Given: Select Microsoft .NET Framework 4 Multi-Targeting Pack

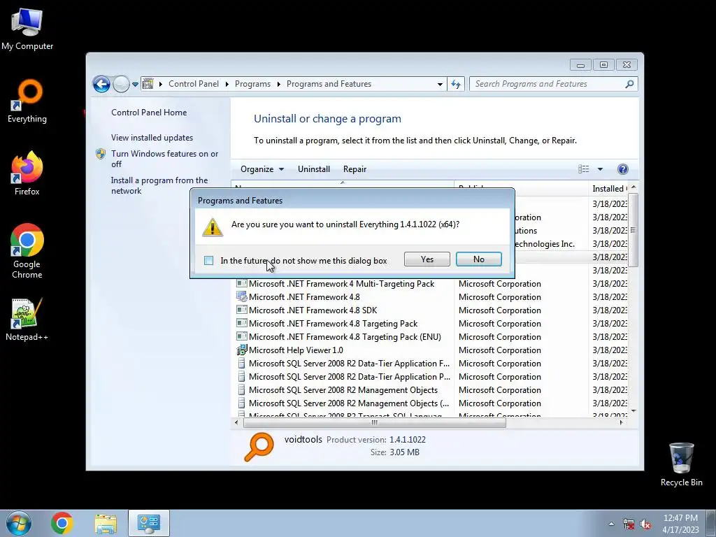Looking at the screenshot, I should [341, 284].
